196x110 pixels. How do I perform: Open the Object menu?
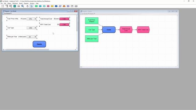9,3
